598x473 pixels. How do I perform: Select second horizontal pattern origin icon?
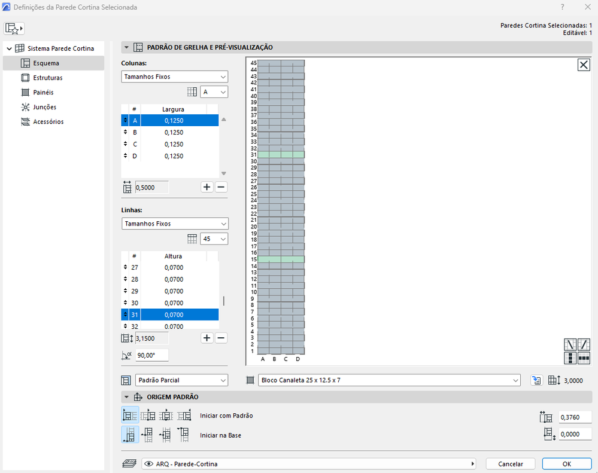[148, 416]
